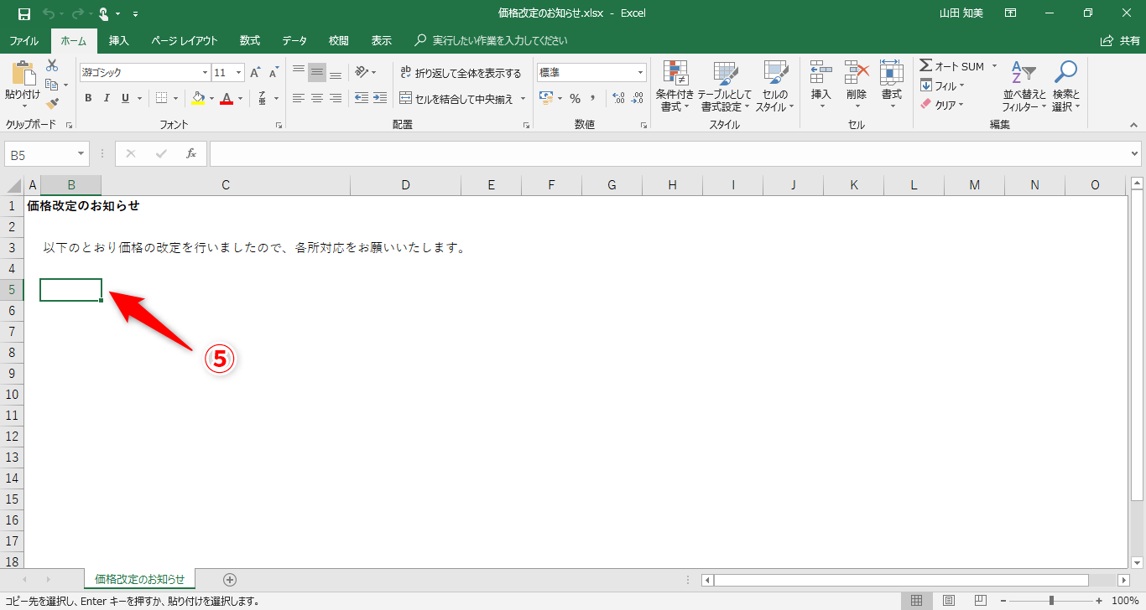
Task: Click the increase decimal icon
Action: 619,98
